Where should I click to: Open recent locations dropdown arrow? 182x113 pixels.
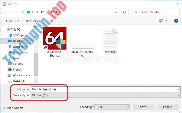click(x=18, y=12)
